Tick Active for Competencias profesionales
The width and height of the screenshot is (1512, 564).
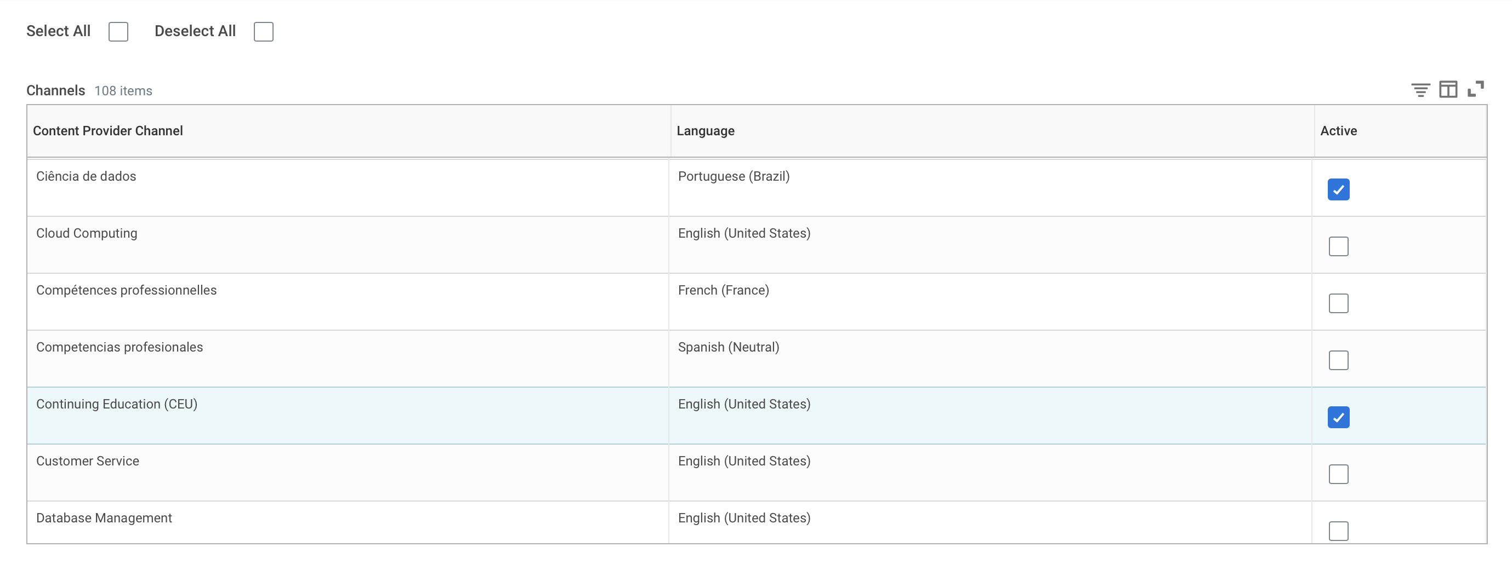tap(1338, 360)
